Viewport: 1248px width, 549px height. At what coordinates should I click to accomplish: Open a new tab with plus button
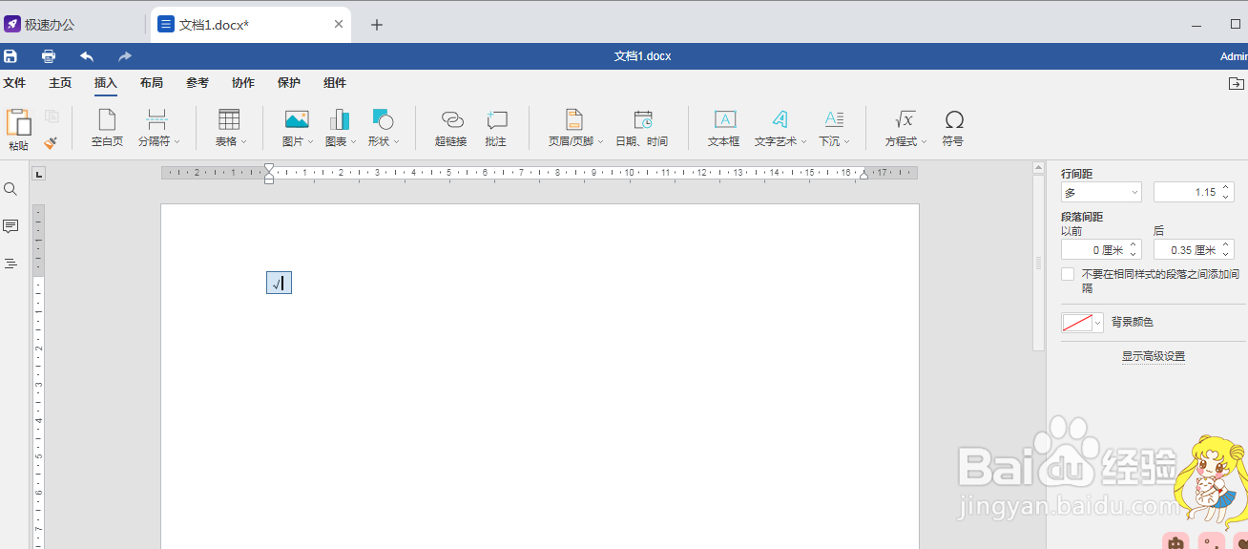click(x=377, y=25)
